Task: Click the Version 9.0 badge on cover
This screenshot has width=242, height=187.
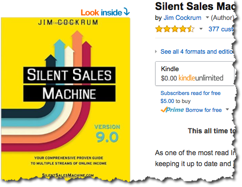Action: (107, 134)
